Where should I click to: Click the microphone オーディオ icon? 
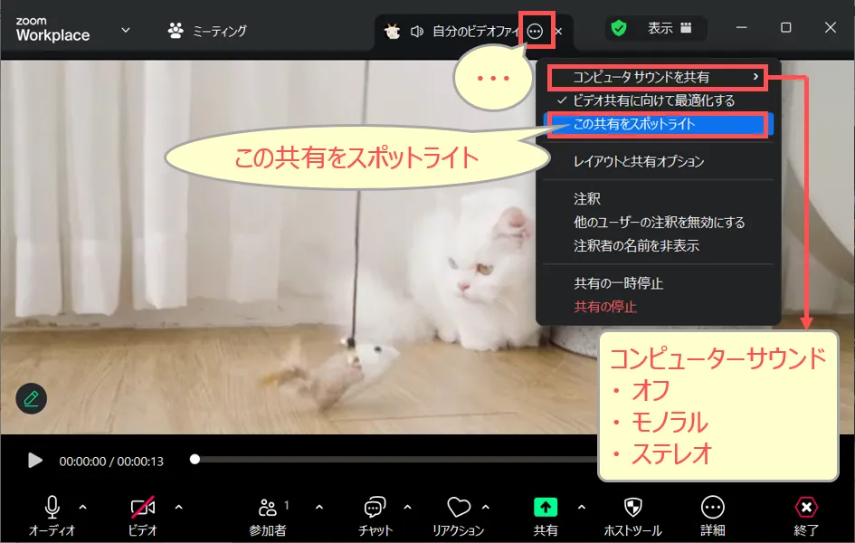[52, 508]
